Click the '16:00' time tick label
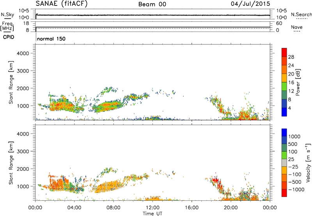312x216 pixels. point(191,208)
